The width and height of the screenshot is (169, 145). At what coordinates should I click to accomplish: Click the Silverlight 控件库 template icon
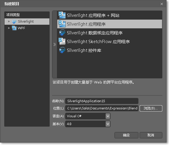point(62,50)
